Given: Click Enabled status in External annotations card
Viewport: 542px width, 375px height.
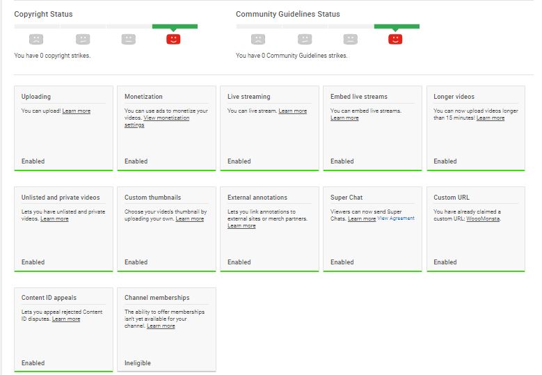Looking at the screenshot, I should [x=239, y=262].
